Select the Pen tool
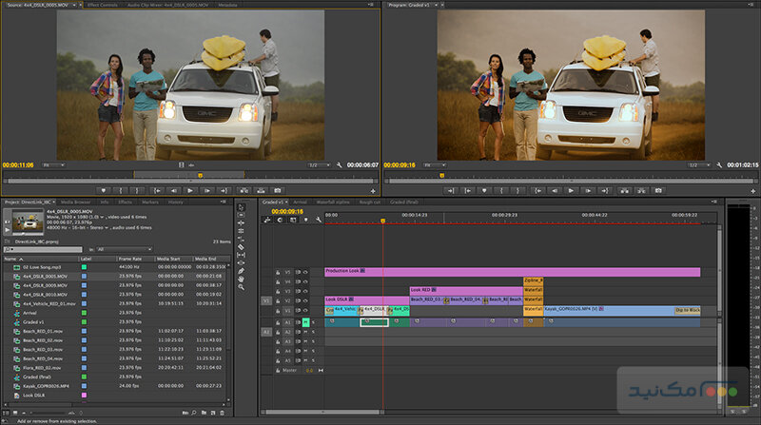Image resolution: width=761 pixels, height=425 pixels. pyautogui.click(x=242, y=271)
